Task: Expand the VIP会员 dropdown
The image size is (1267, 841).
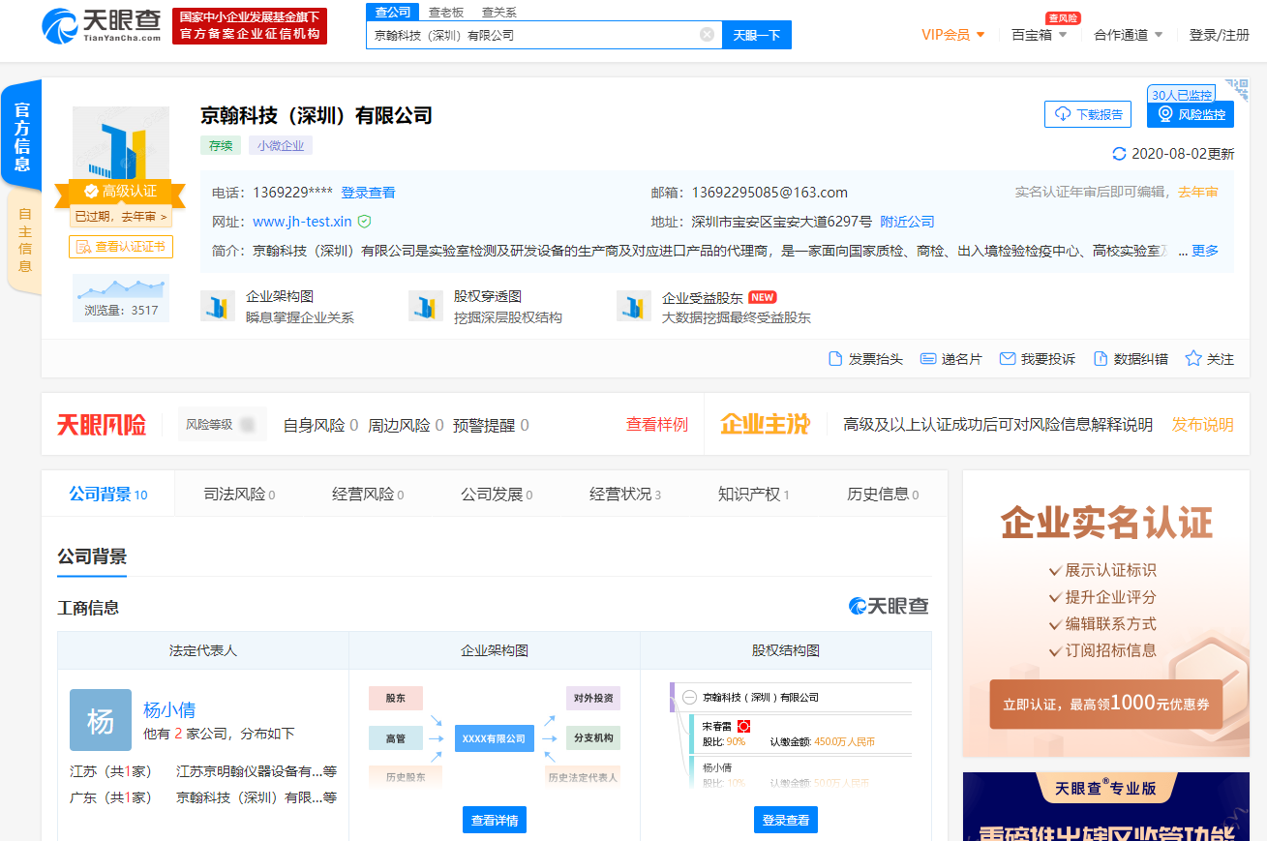Action: tap(952, 35)
